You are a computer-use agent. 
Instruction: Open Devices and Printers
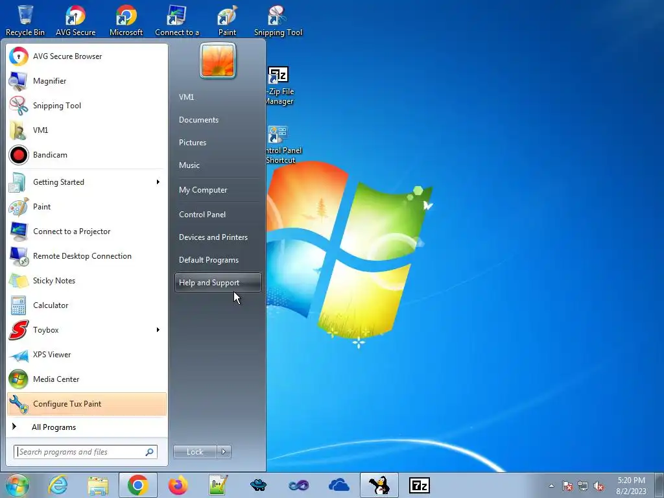[218, 237]
